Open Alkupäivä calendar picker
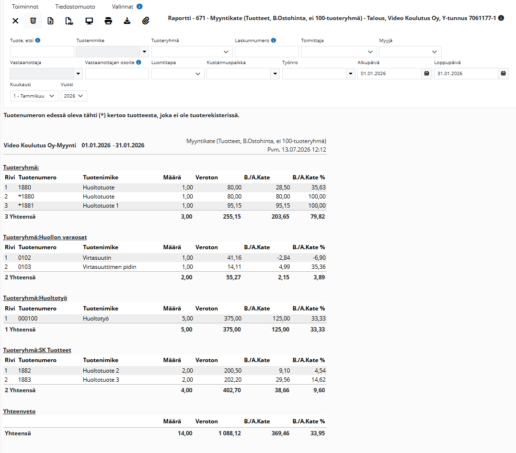Screen dimensions: 516x453 click(x=426, y=74)
